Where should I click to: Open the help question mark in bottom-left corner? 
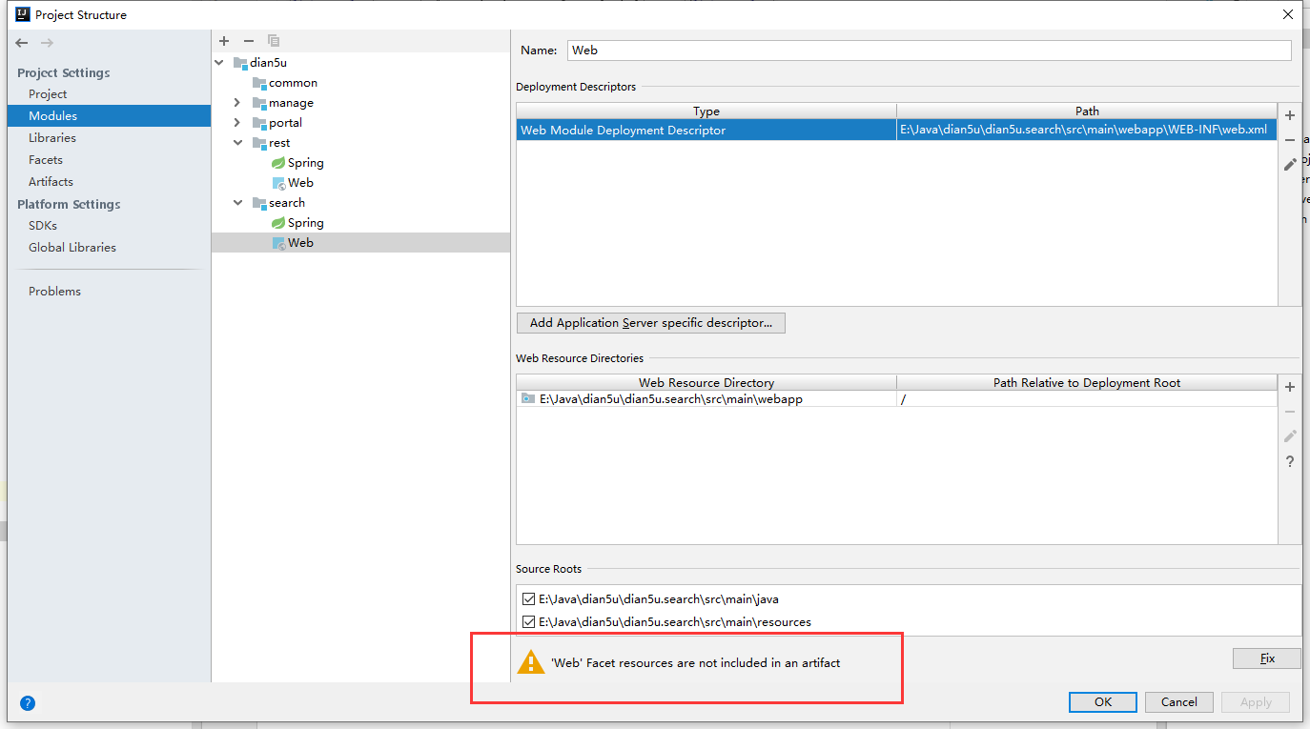pos(28,703)
